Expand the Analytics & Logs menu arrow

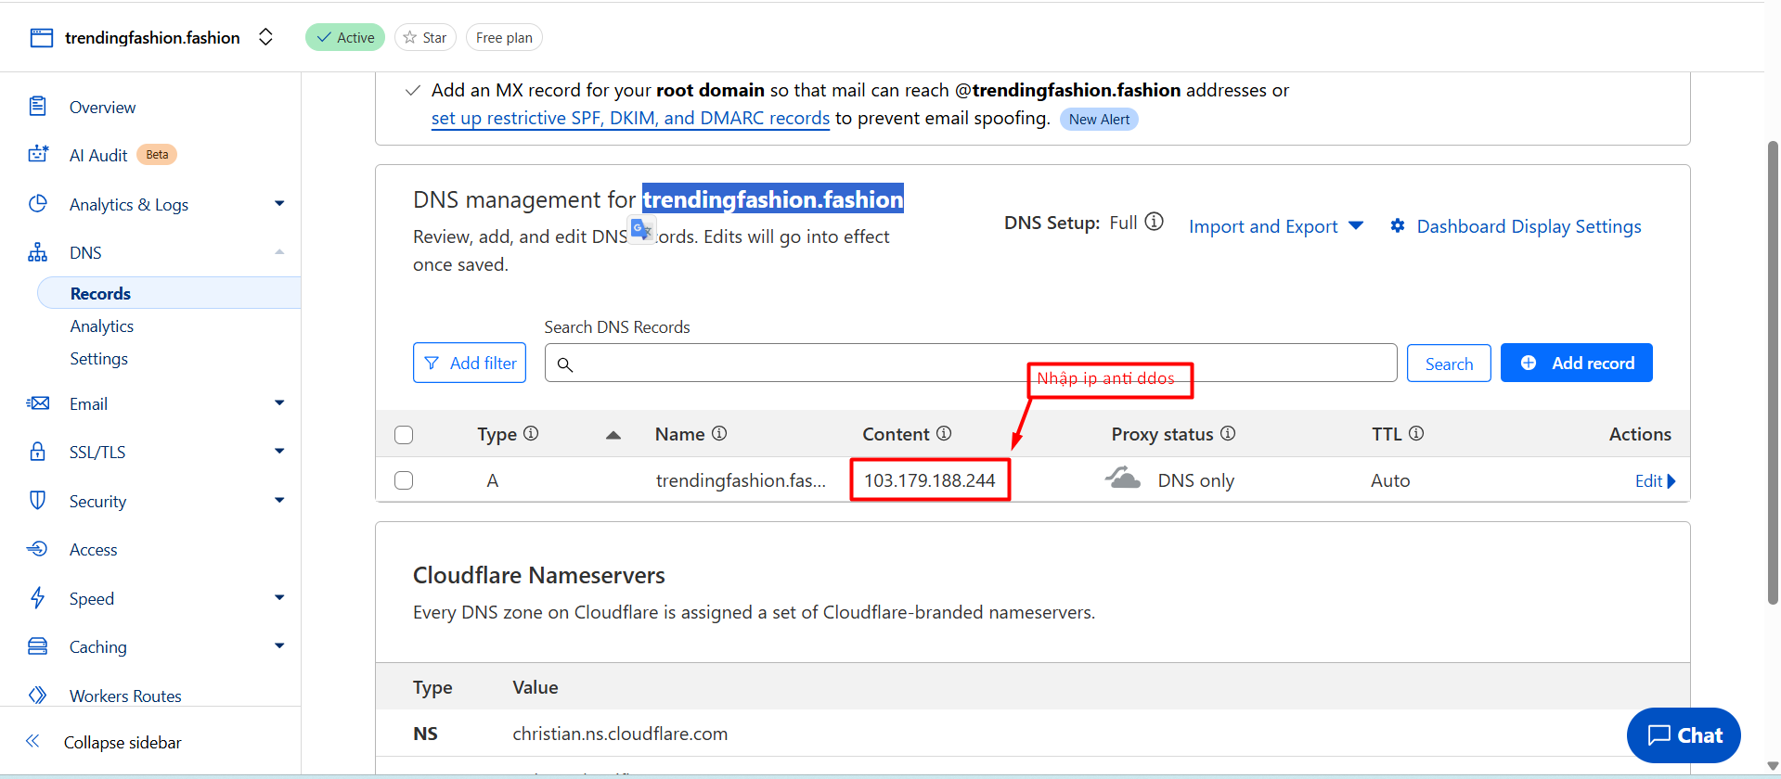coord(279,204)
